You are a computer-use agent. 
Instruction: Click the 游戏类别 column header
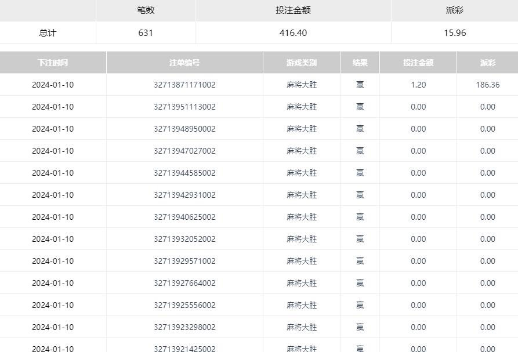(x=302, y=63)
